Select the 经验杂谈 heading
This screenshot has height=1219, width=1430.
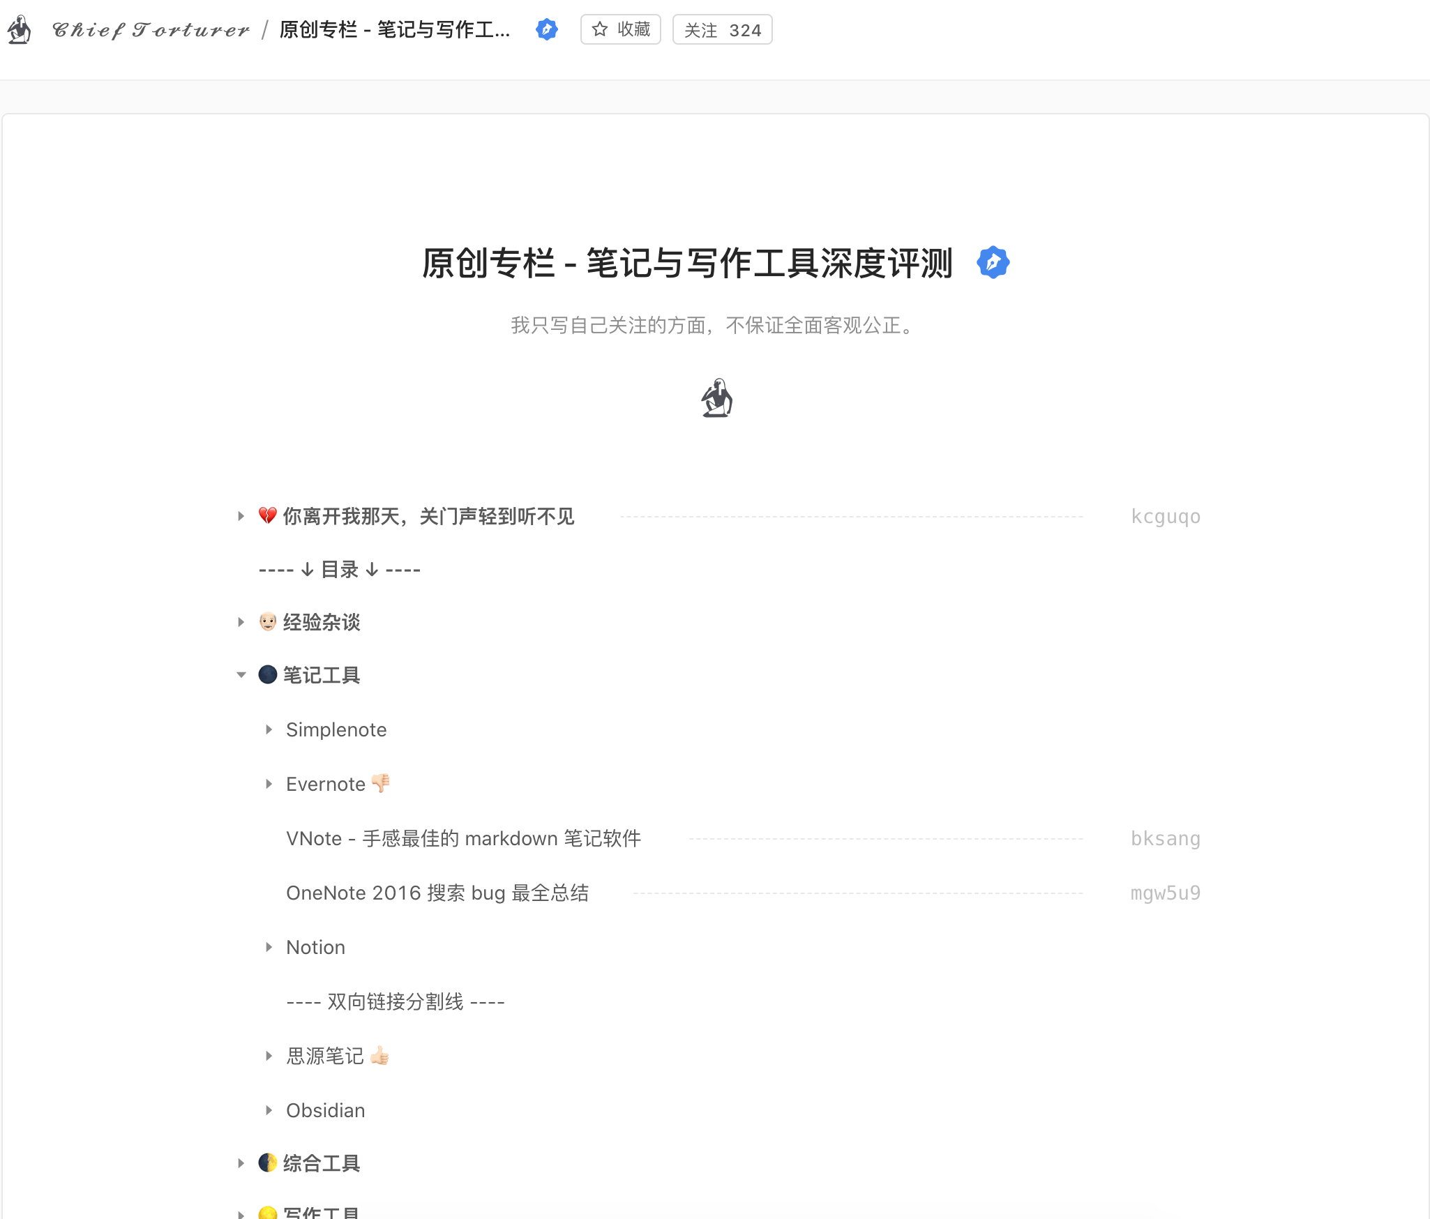click(322, 622)
